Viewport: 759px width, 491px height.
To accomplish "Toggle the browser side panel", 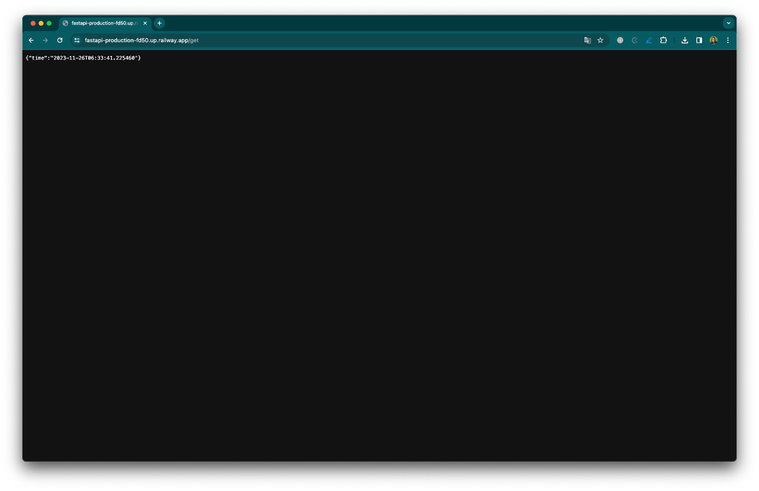I will click(699, 40).
